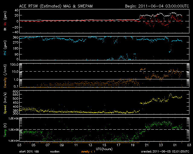
Task: Click the "01" hour tick label
Action: coord(175,145)
